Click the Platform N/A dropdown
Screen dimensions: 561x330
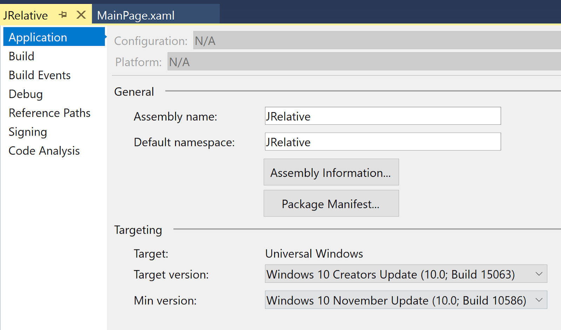[364, 61]
